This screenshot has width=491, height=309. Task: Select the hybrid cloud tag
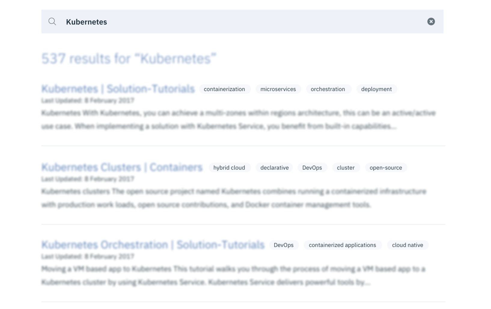click(x=229, y=168)
